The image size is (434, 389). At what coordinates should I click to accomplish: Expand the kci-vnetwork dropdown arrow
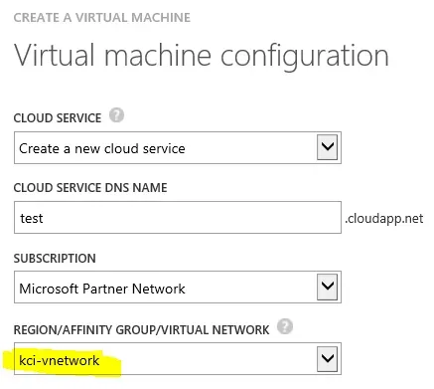[327, 359]
